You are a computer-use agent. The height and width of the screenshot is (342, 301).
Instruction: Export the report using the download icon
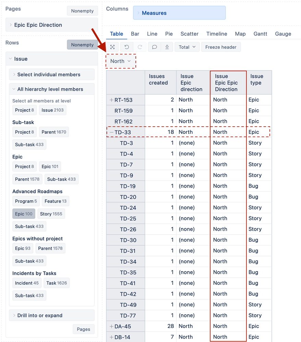(x=167, y=47)
